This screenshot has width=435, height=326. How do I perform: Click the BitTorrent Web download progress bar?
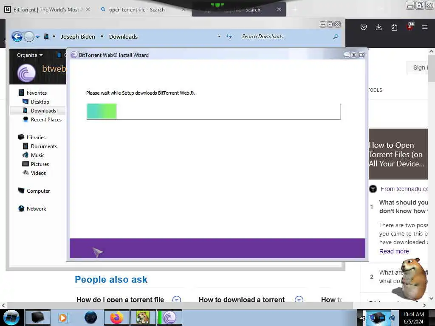click(x=214, y=112)
